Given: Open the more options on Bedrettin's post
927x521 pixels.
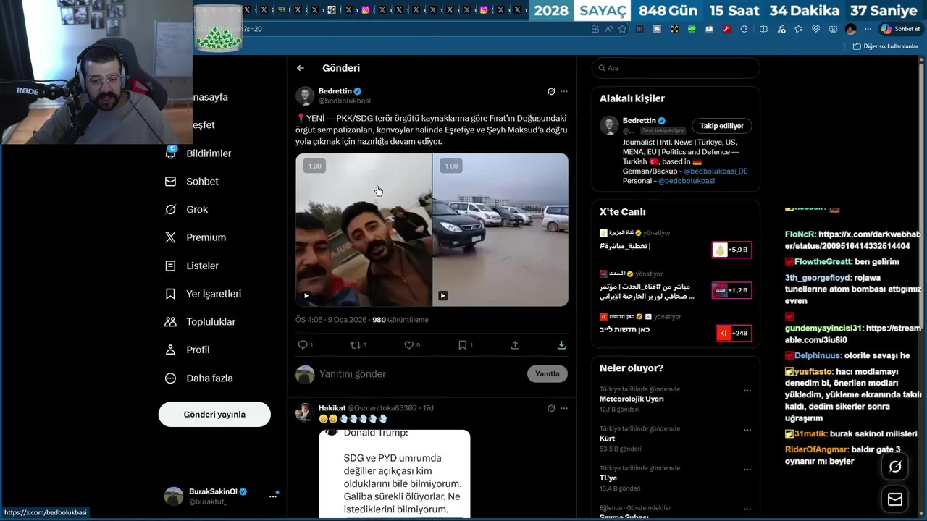Looking at the screenshot, I should [x=564, y=92].
